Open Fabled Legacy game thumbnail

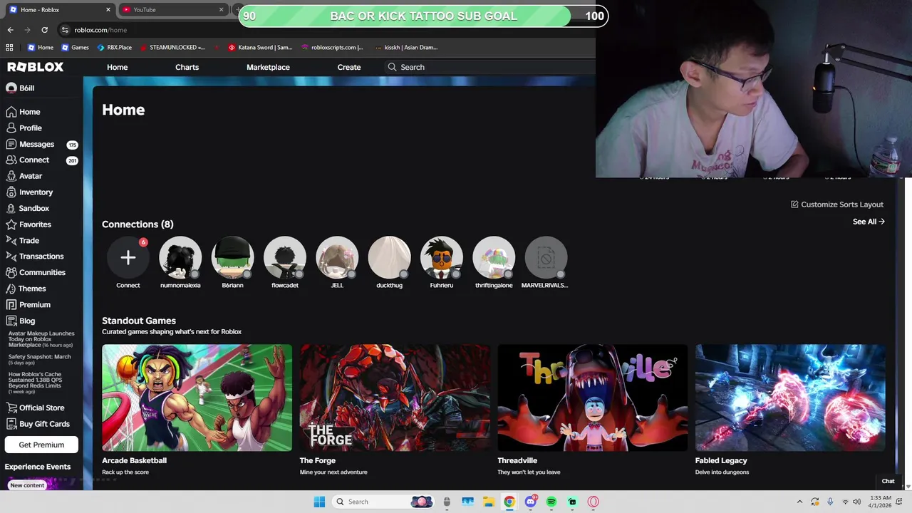pos(790,398)
